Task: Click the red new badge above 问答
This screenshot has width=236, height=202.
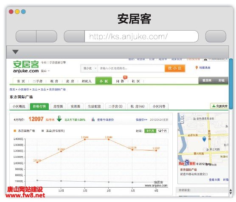Action: 125,77
